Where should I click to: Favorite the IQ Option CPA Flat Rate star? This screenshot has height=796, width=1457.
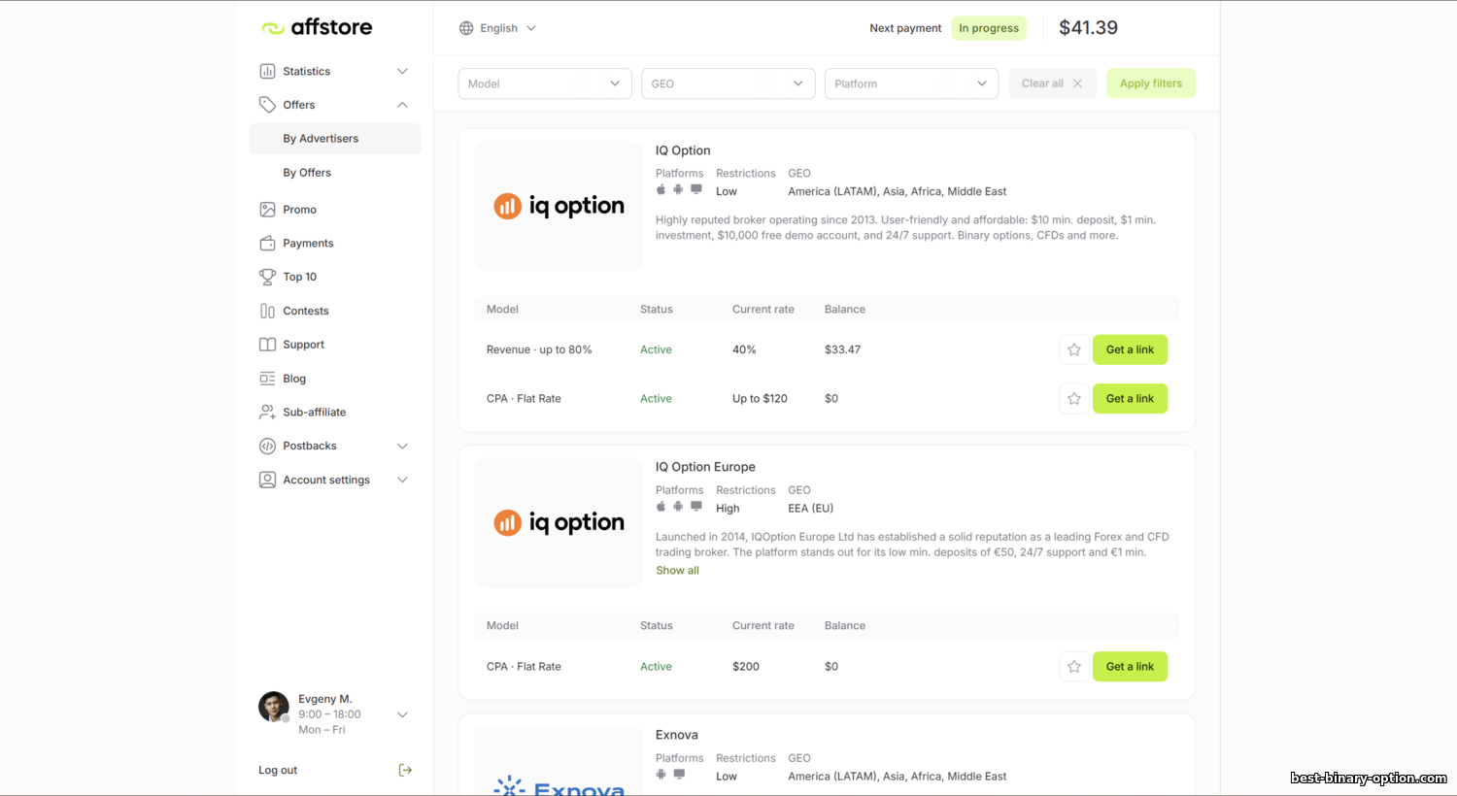click(1074, 398)
